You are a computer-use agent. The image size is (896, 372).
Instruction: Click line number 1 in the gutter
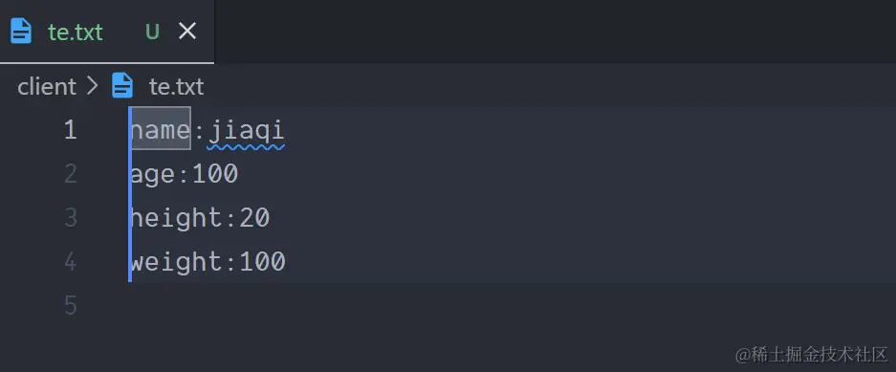click(x=71, y=130)
